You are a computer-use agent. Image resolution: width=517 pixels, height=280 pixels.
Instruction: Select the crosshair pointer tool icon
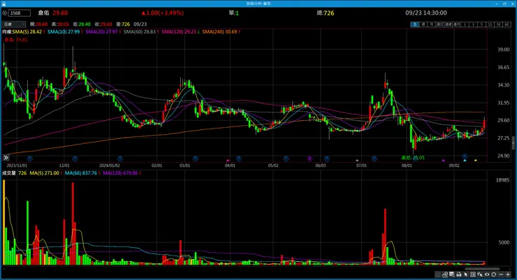point(480,274)
